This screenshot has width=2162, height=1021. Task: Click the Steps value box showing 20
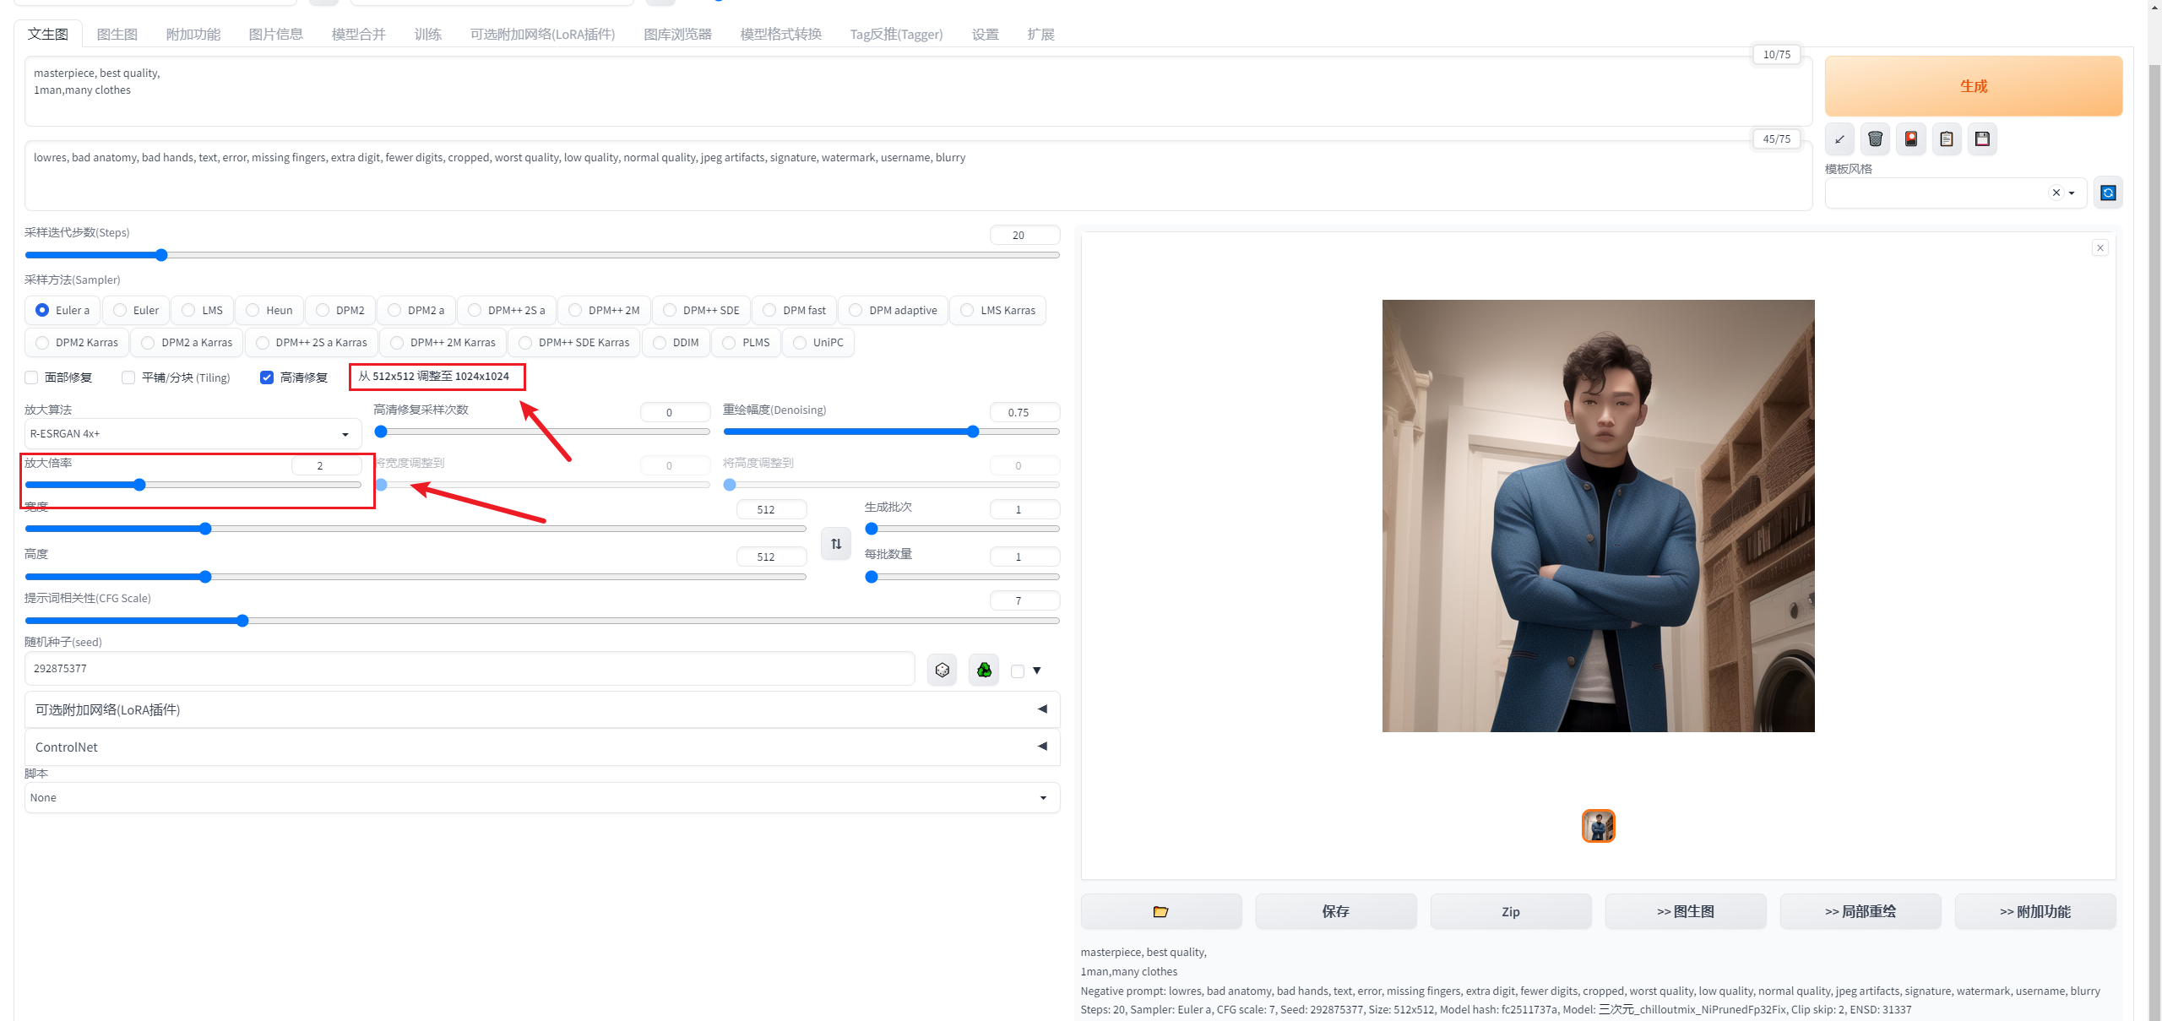[x=1024, y=235]
